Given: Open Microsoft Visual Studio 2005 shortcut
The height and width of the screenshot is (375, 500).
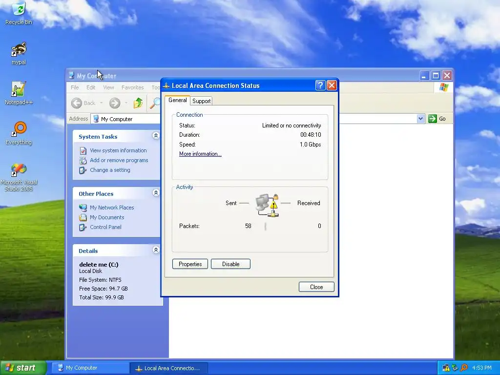Looking at the screenshot, I should point(19,177).
